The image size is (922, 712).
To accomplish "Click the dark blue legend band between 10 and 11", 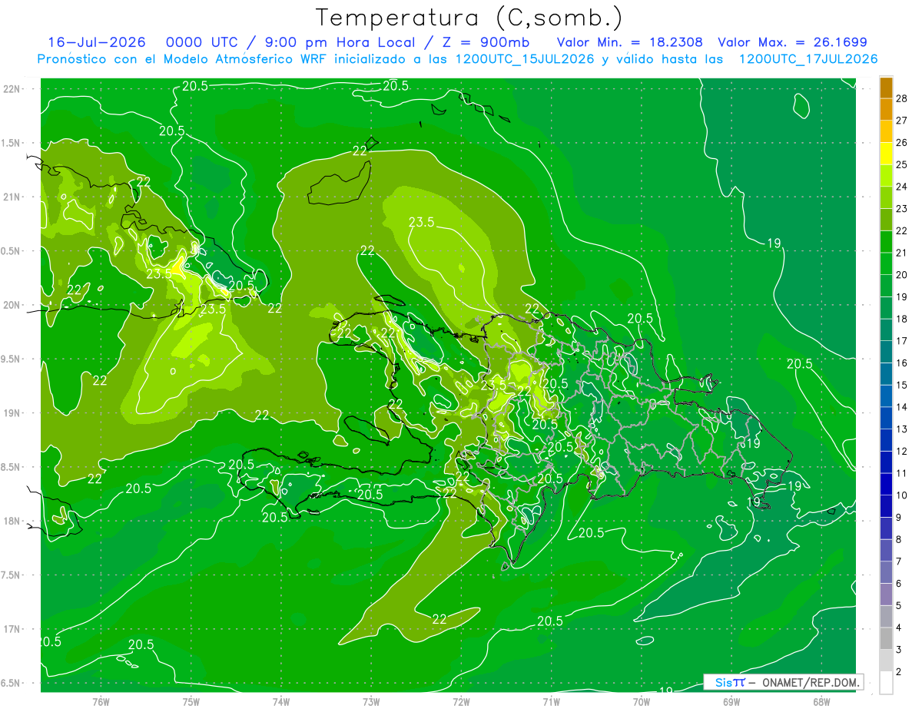I will pyautogui.click(x=886, y=485).
